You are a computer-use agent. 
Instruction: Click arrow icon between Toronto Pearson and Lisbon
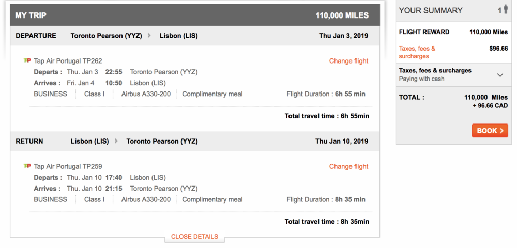tap(149, 36)
